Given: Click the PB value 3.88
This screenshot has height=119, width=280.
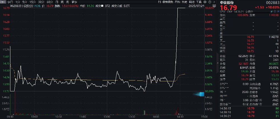Looking at the screenshot, I should tap(246, 100).
